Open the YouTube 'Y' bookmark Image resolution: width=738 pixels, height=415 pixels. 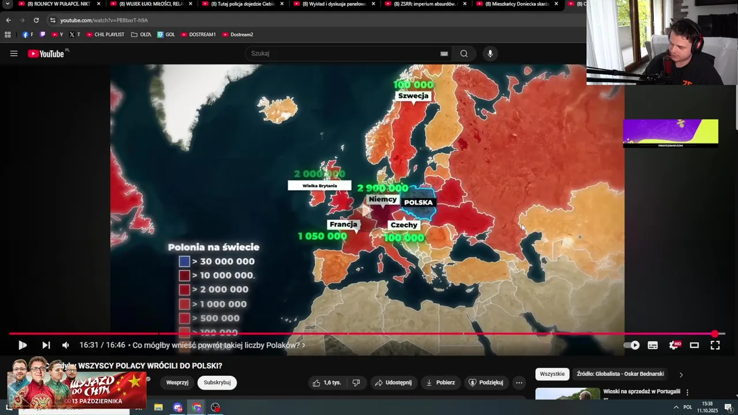[x=58, y=35]
